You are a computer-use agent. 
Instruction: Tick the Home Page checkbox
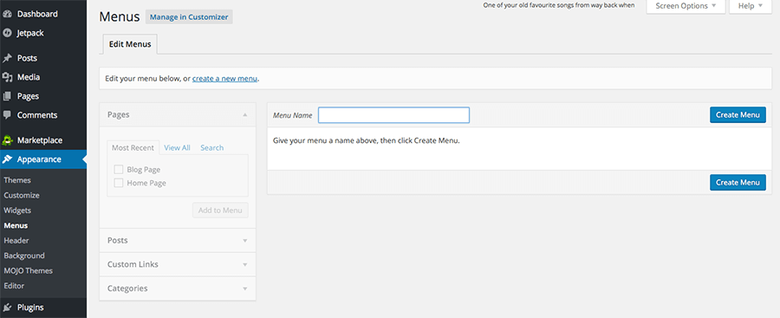[x=119, y=183]
